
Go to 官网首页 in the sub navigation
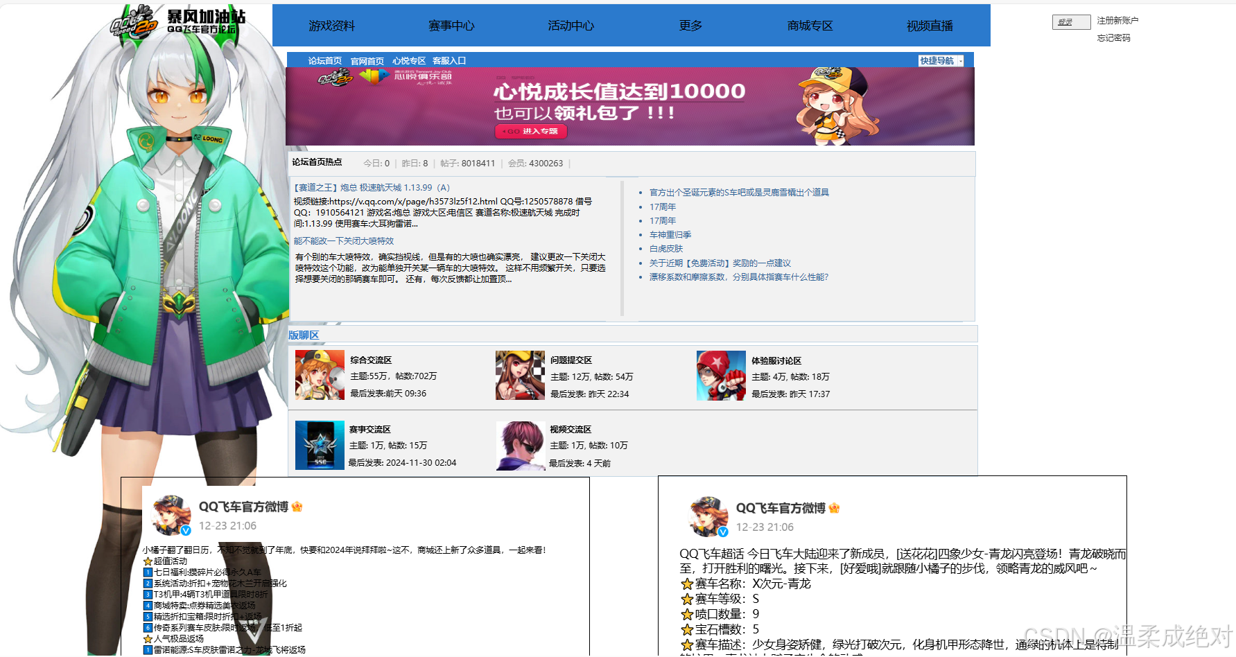[367, 61]
